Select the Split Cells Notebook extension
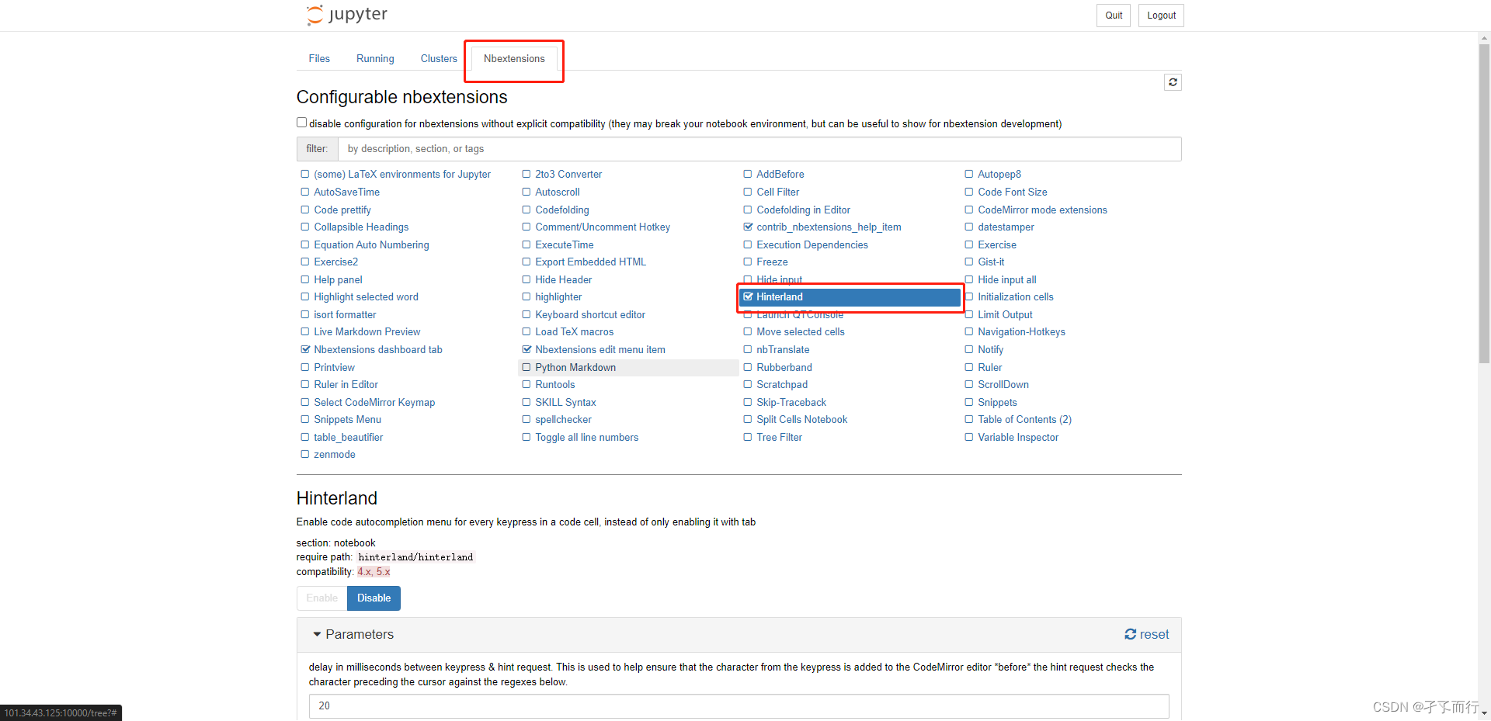The image size is (1491, 721). pyautogui.click(x=801, y=420)
